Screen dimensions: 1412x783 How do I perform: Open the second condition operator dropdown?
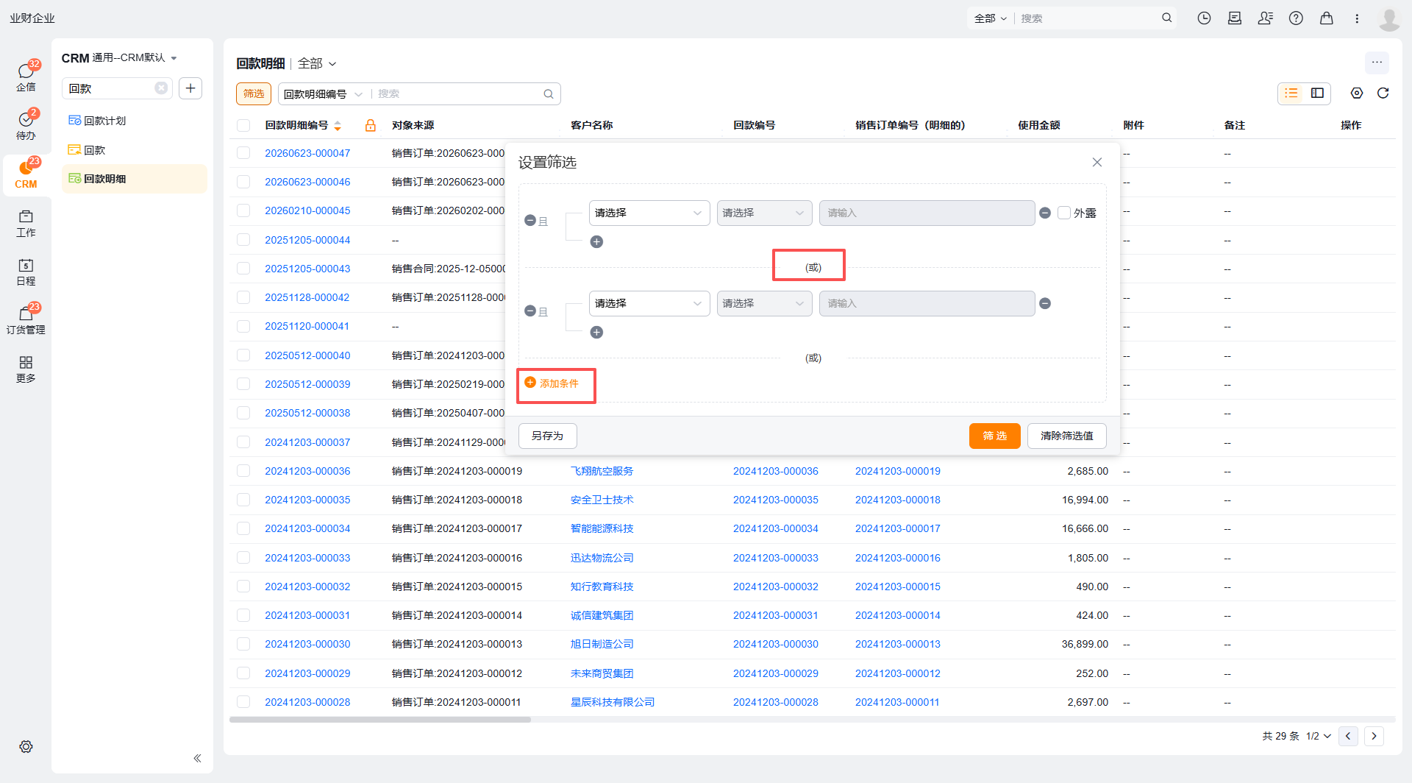[764, 303]
